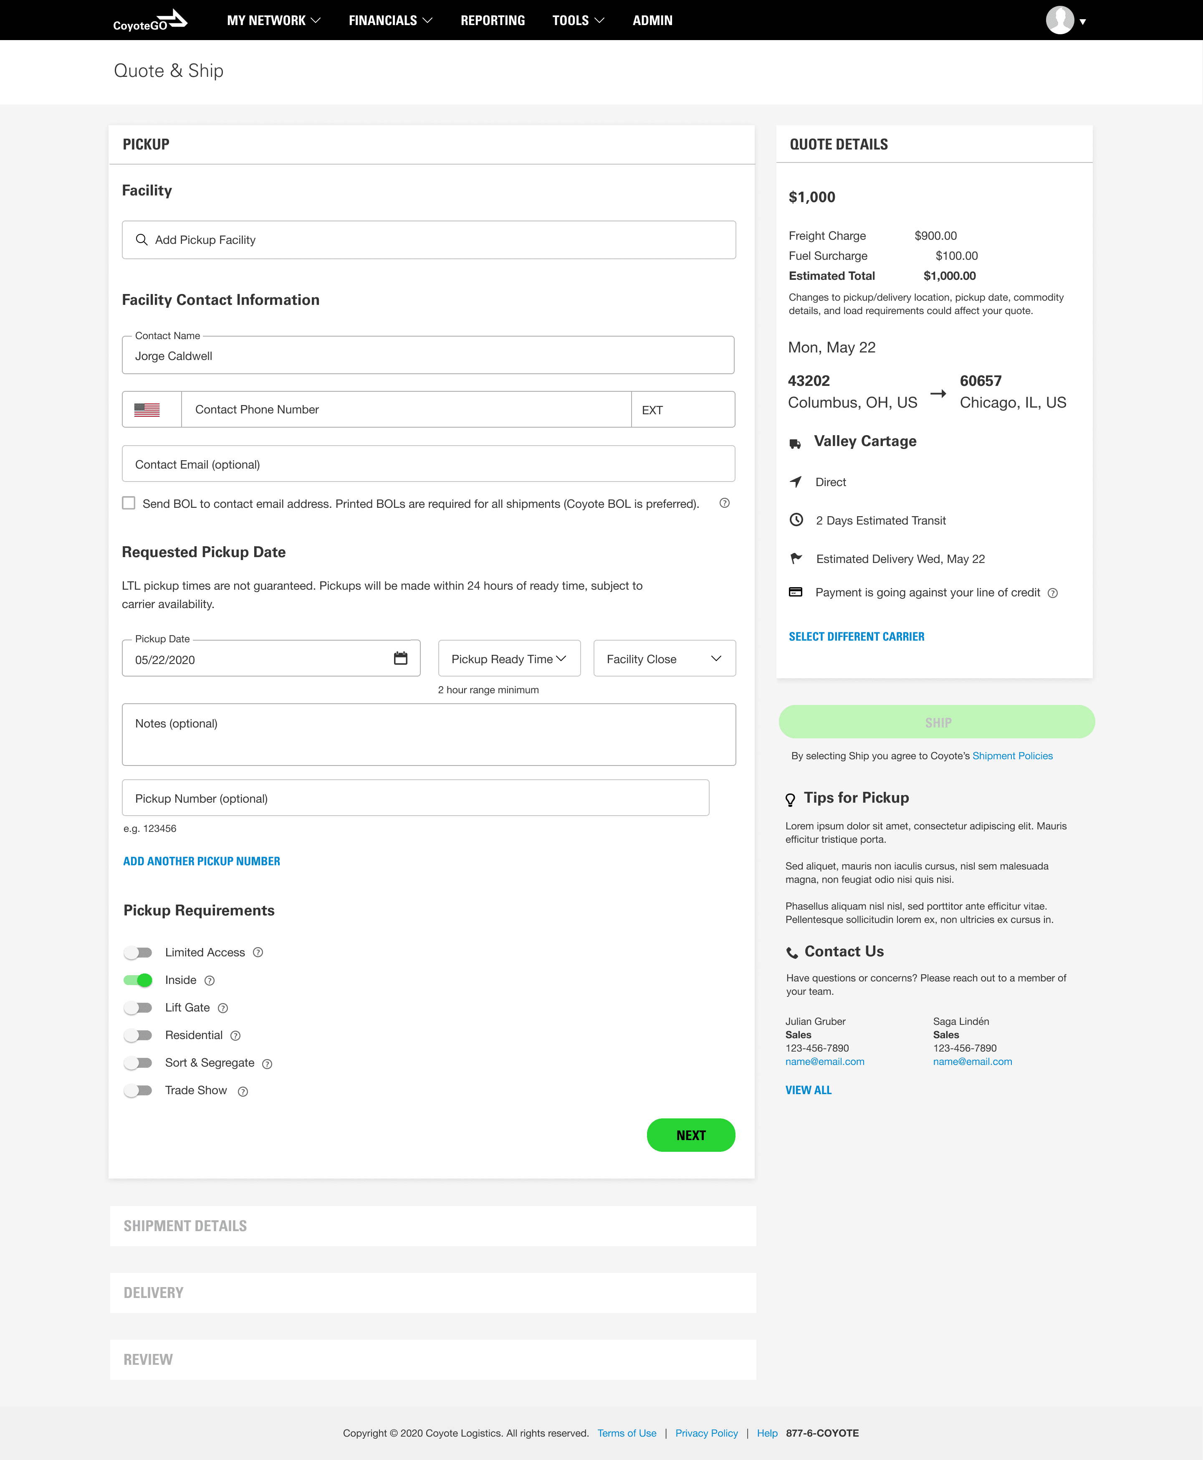The width and height of the screenshot is (1203, 1460).
Task: Click the CoyoteGO logo
Action: (x=150, y=21)
